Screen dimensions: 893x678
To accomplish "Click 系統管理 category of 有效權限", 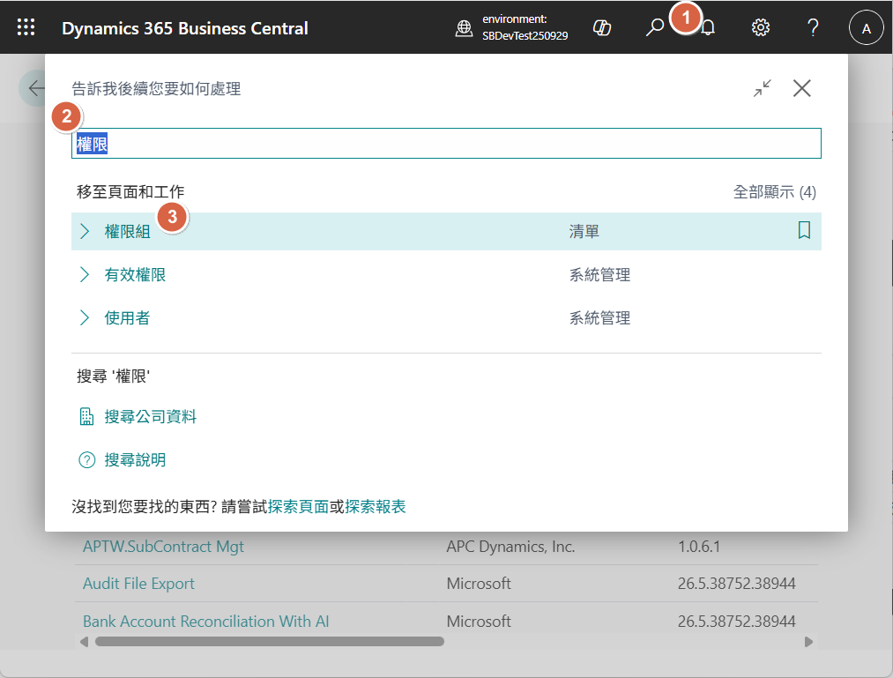I will pos(599,274).
